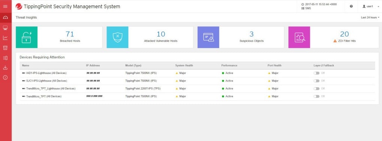Click the Trend Micro logo
This screenshot has height=141, width=382.
19,7
